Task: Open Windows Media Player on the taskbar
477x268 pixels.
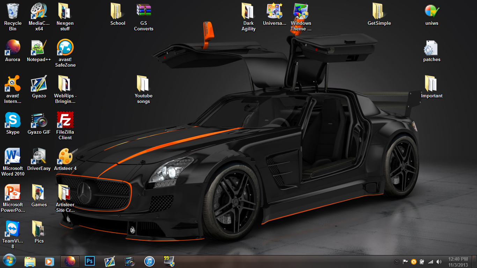Action: (x=49, y=261)
